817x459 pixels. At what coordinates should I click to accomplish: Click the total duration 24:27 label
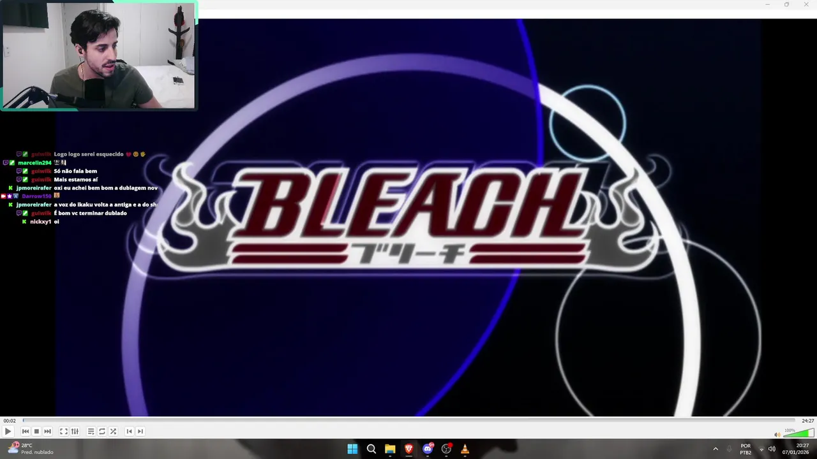tap(807, 421)
